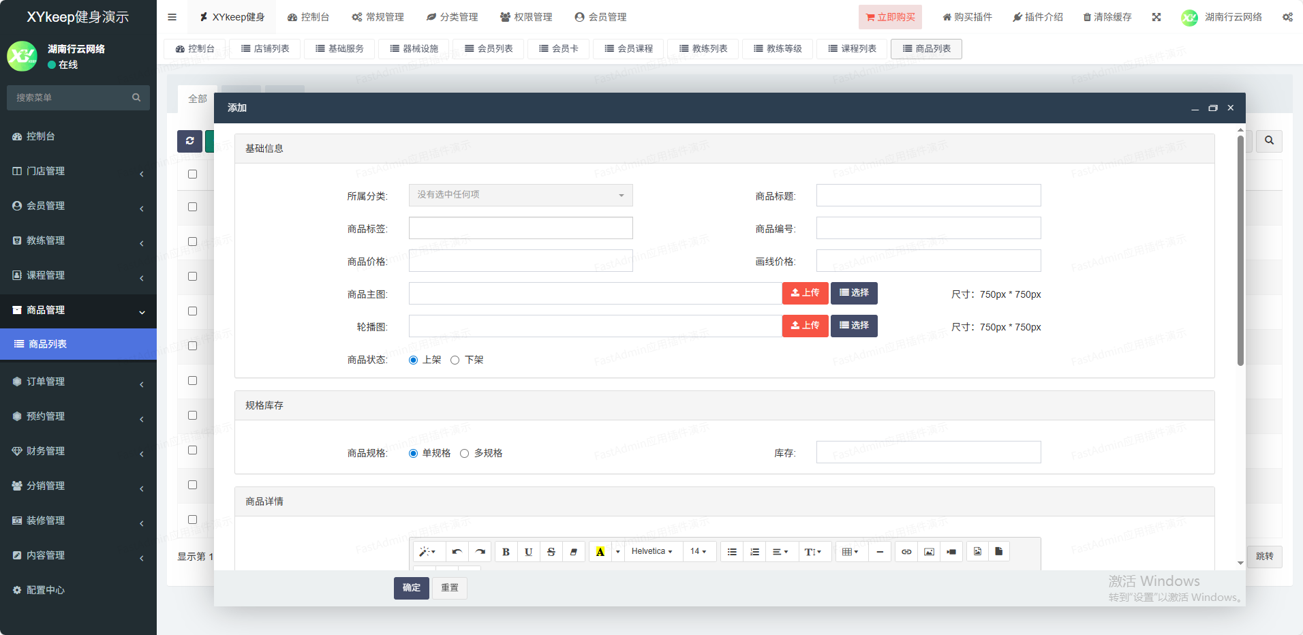The image size is (1303, 635).
Task: Click the underline icon in editor toolbar
Action: click(x=528, y=552)
